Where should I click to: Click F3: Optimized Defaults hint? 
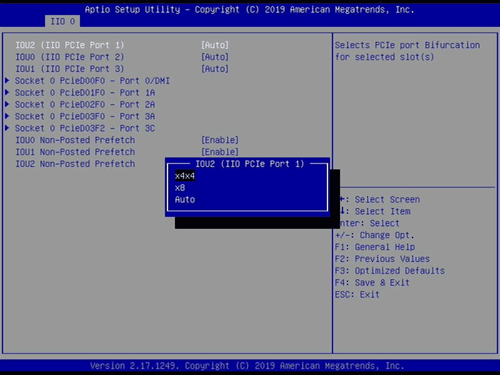pyautogui.click(x=389, y=271)
